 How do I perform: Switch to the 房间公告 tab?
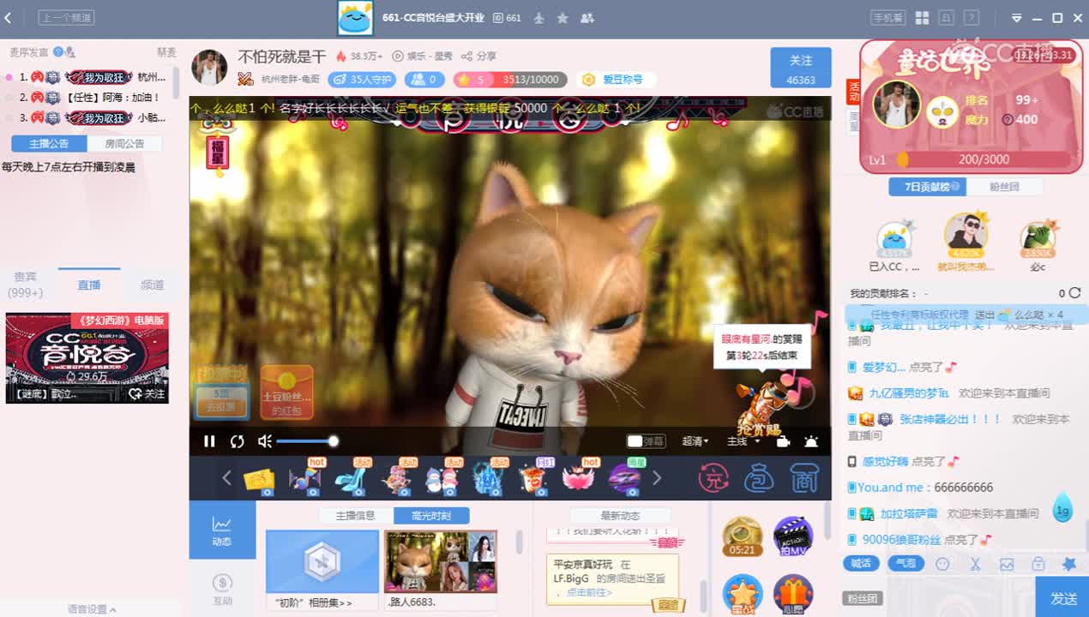(x=124, y=143)
